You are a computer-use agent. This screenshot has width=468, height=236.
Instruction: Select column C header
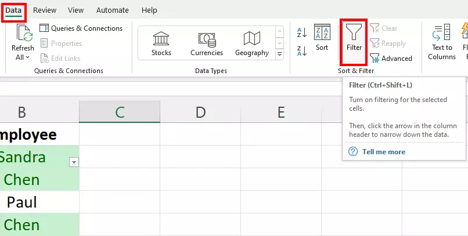(x=120, y=112)
